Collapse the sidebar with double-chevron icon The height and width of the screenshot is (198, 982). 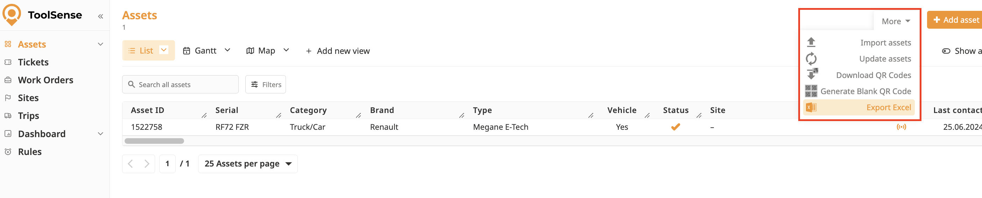(x=101, y=16)
